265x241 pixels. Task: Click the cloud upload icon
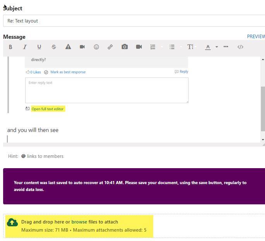[12, 222]
